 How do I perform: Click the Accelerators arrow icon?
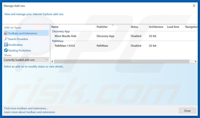point(6,45)
